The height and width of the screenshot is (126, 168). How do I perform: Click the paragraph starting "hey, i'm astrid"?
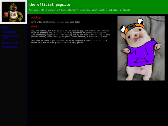pyautogui.click(x=70, y=34)
